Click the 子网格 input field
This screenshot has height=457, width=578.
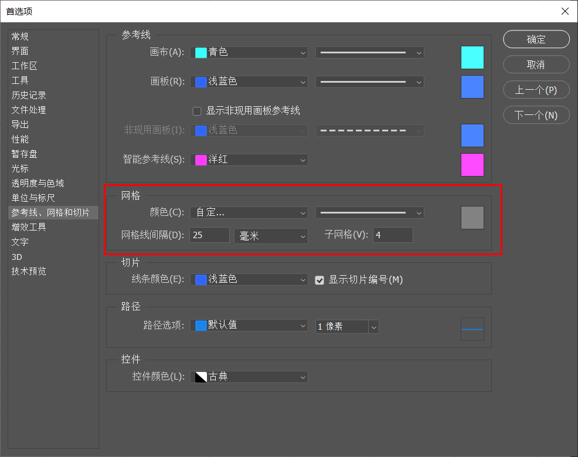[x=393, y=235]
